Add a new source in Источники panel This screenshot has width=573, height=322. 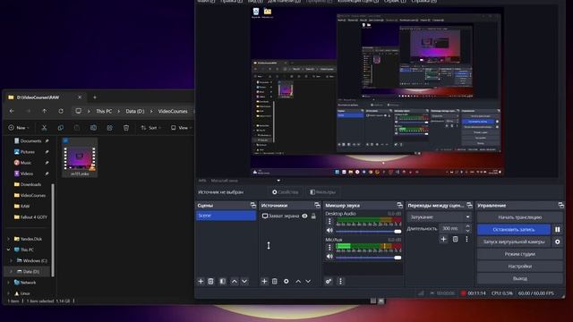(x=264, y=281)
